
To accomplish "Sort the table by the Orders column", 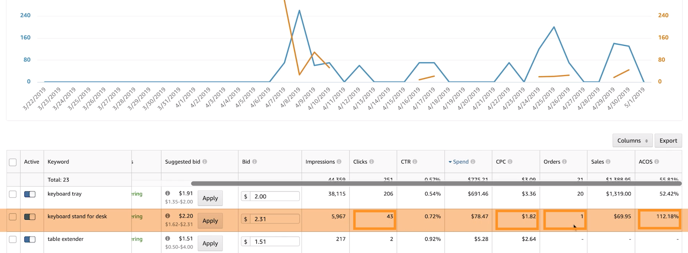I will pyautogui.click(x=552, y=162).
